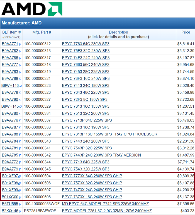
Task: Click the popup icon beside B9AA777
Action: click(x=20, y=65)
